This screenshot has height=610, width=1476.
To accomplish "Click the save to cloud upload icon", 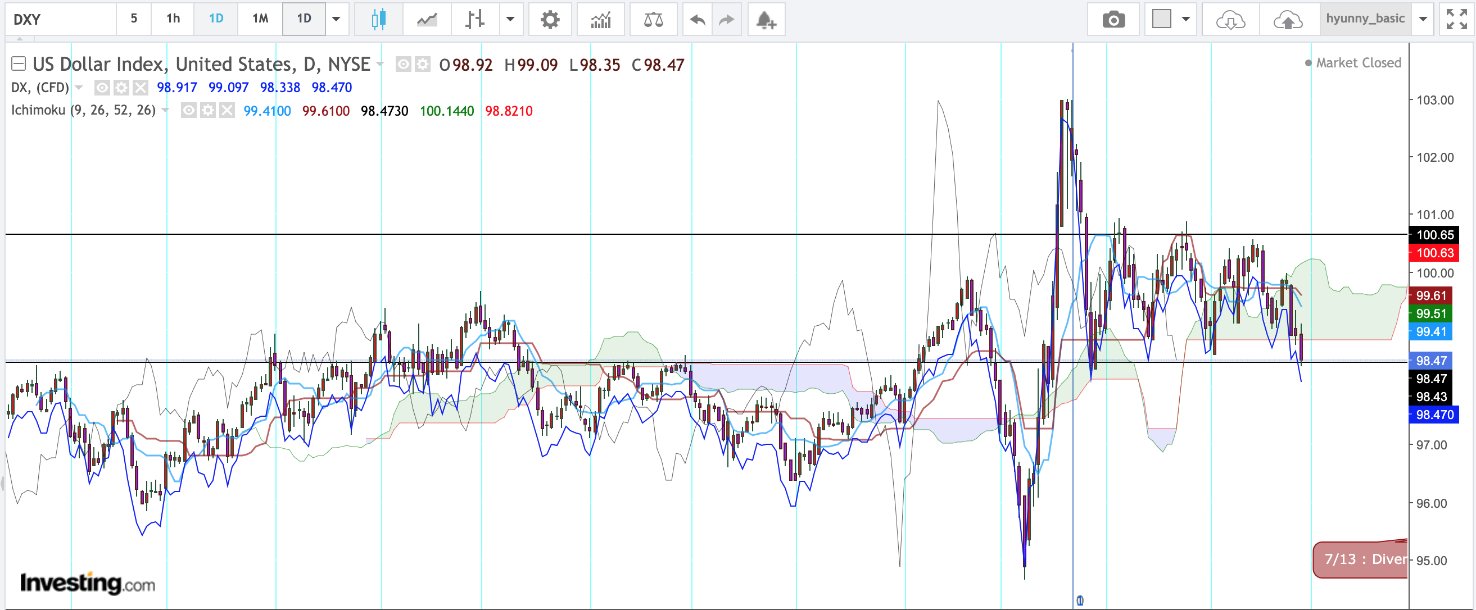I will coord(1288,20).
